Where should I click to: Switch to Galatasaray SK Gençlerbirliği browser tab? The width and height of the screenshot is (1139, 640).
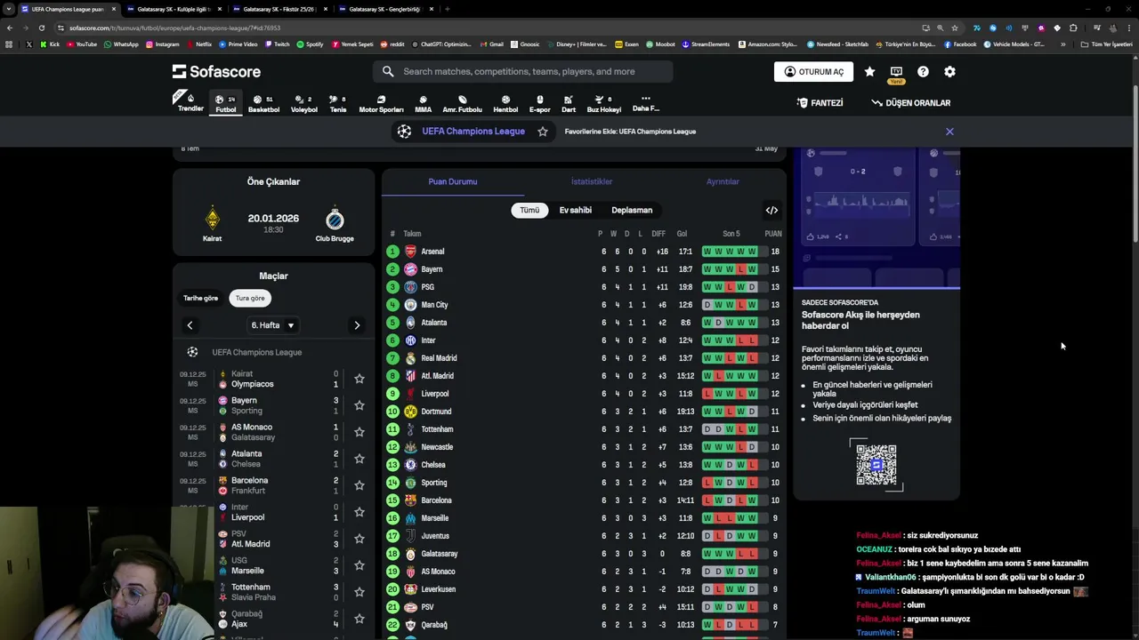385,9
